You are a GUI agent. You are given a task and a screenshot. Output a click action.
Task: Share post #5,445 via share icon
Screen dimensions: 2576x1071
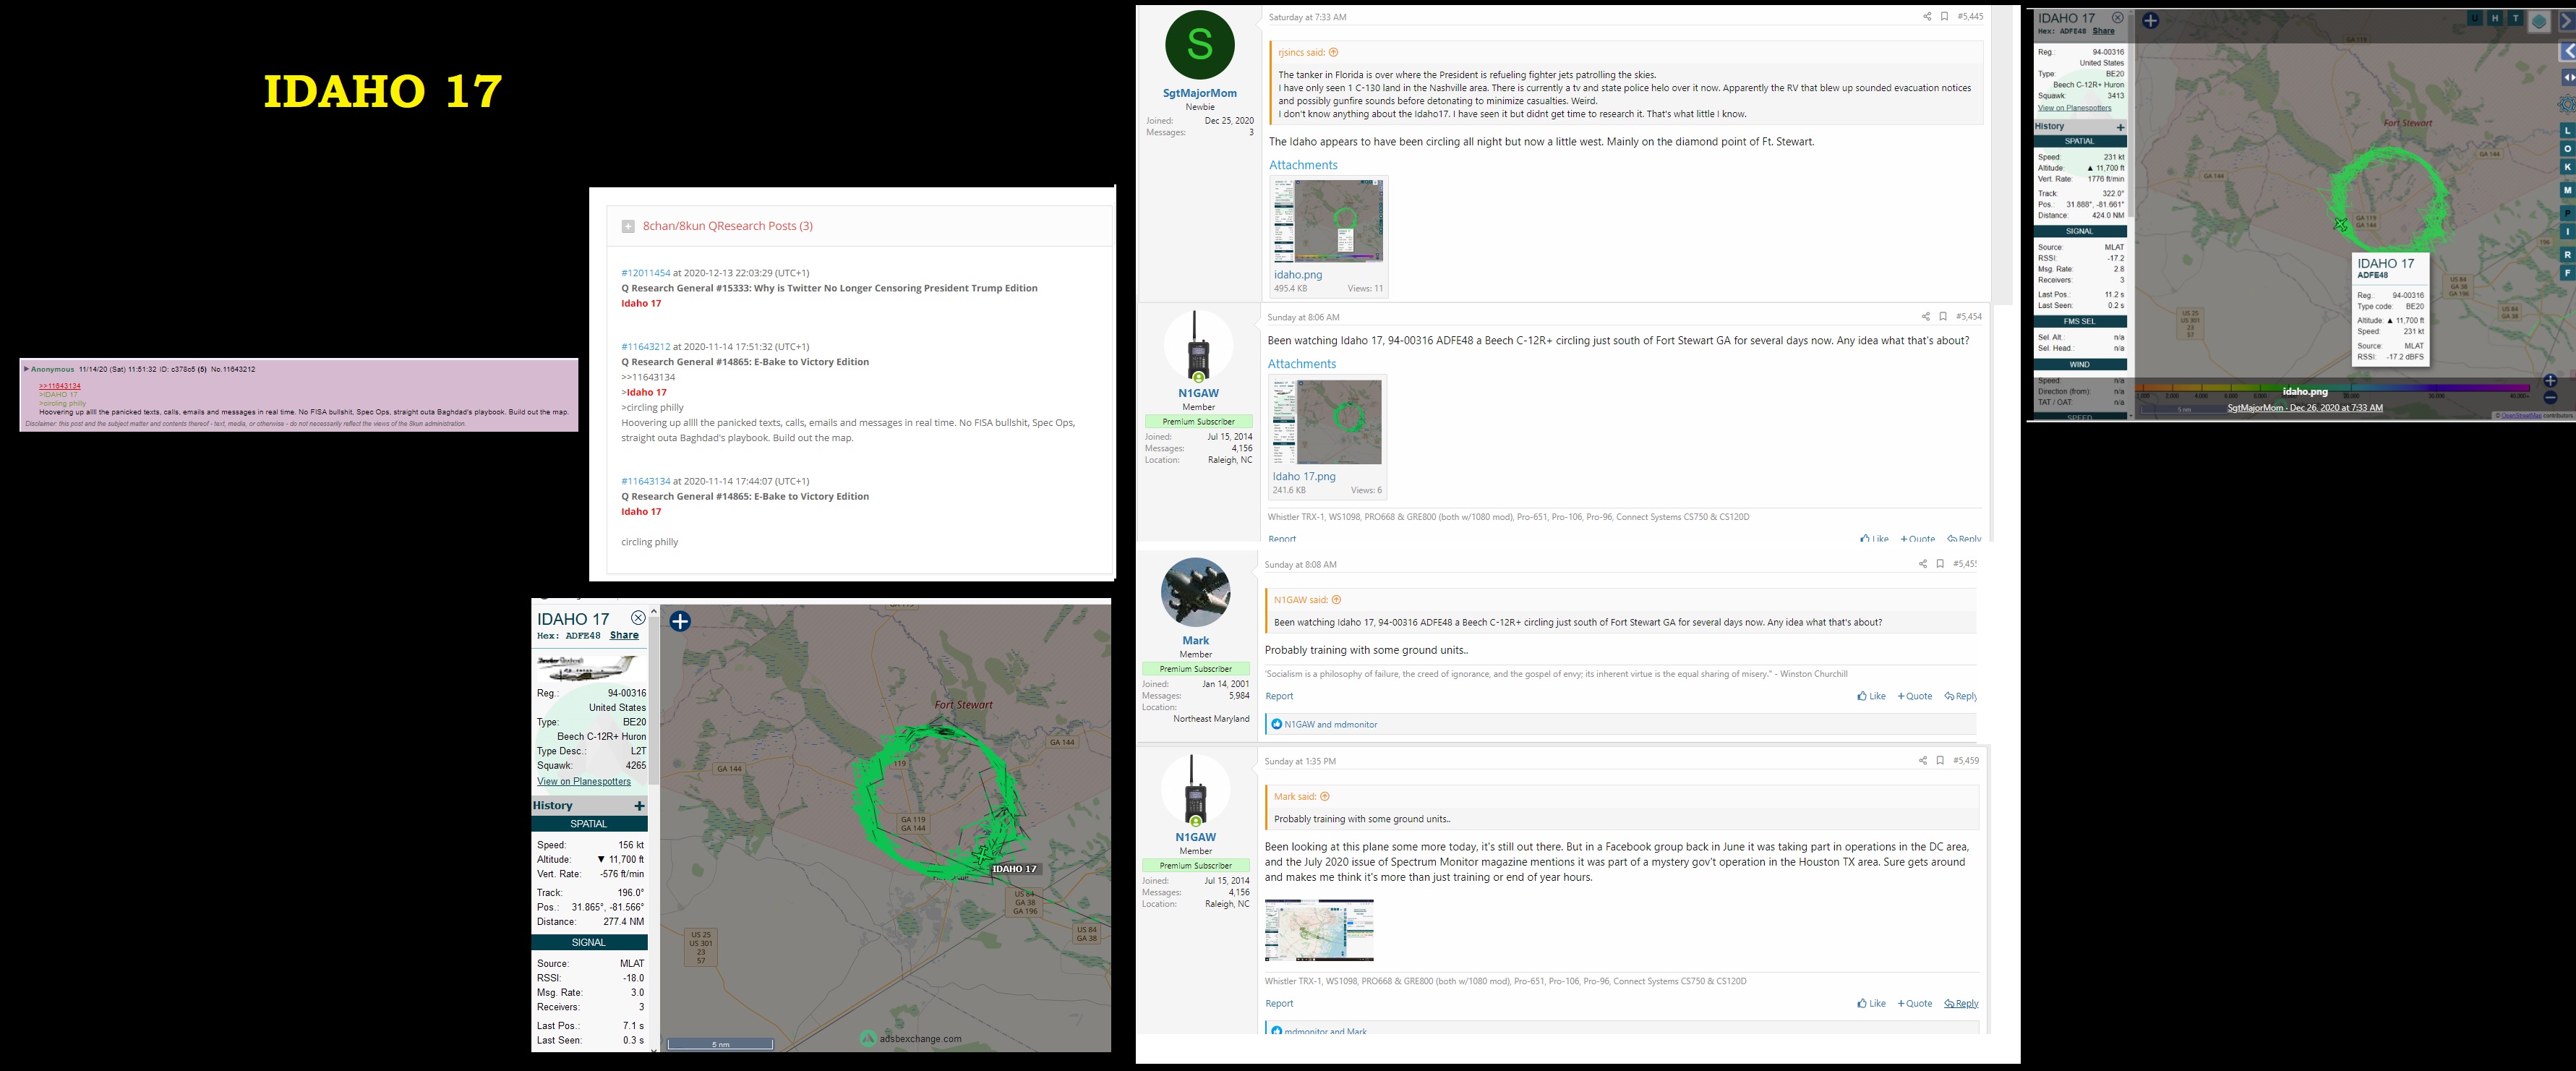click(x=1927, y=17)
